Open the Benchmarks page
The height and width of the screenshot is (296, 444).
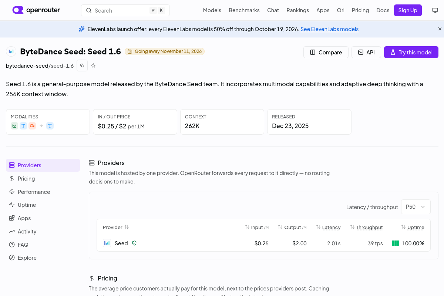[244, 10]
